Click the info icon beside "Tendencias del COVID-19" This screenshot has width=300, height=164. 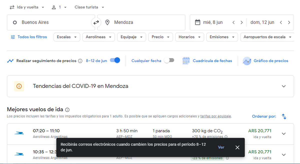pyautogui.click(x=19, y=86)
